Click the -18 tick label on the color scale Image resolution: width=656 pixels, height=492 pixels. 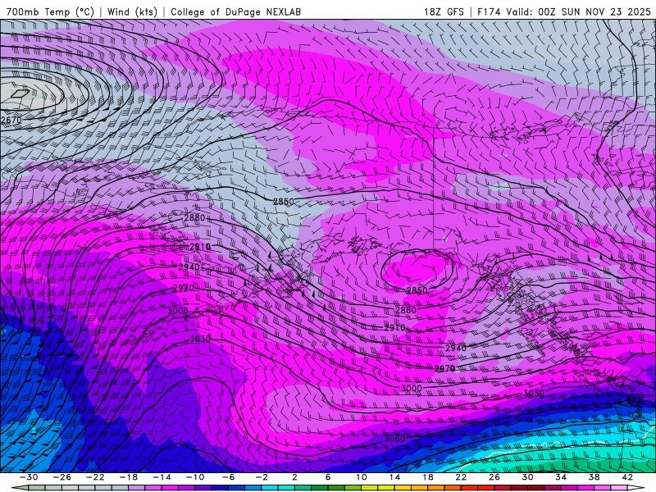point(129,477)
